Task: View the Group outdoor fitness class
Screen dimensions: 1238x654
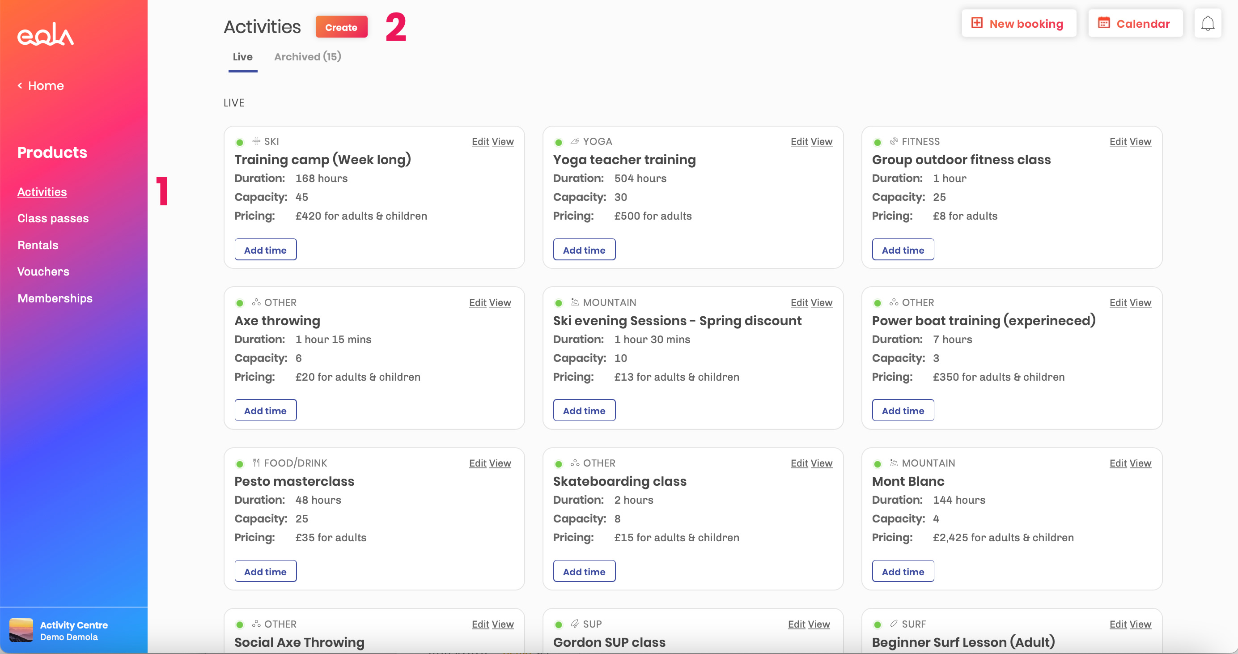Action: tap(1140, 141)
